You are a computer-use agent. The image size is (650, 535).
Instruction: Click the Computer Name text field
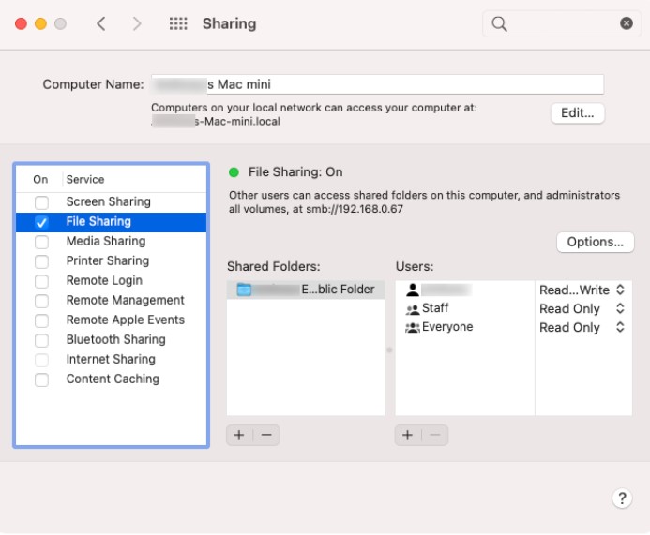(378, 84)
